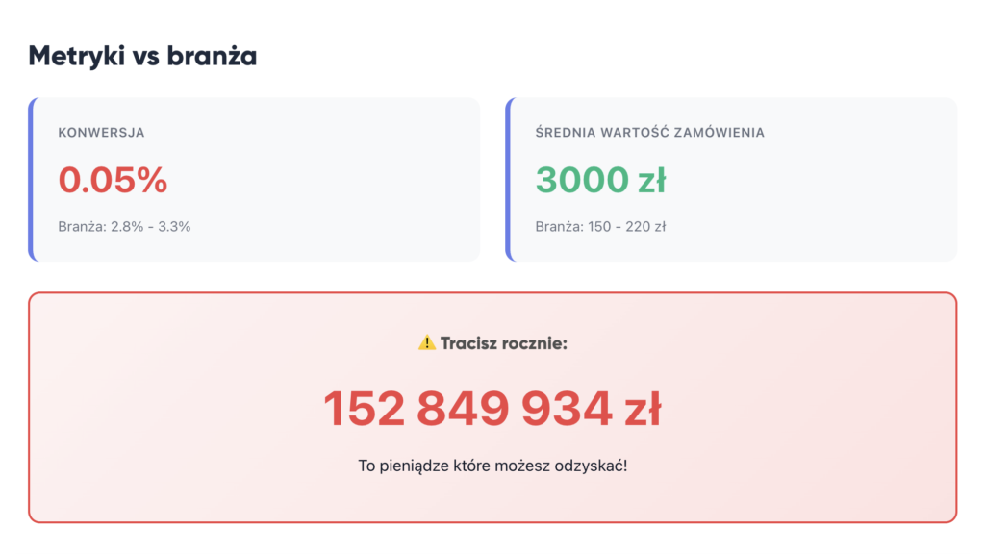Select the 'ŚREDNIA WARTOŚĆ ZAMÓWIENIA' label
Screen dimensions: 985x554
coord(649,133)
